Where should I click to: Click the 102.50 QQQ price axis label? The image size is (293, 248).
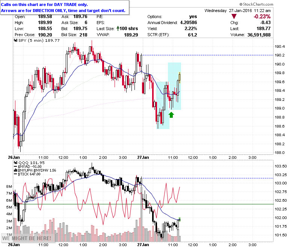coord(281,201)
